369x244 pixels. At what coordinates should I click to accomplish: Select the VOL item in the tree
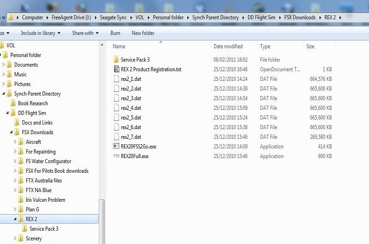coord(11,45)
